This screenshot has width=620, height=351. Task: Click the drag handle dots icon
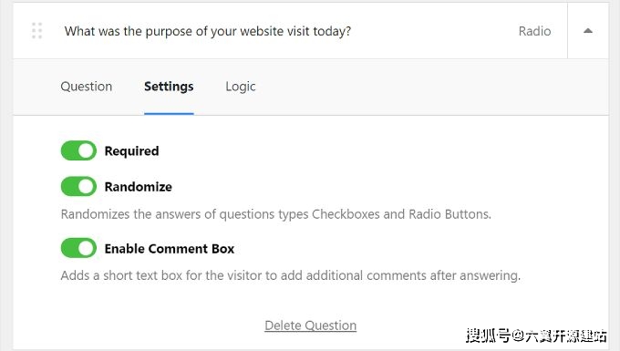click(36, 31)
